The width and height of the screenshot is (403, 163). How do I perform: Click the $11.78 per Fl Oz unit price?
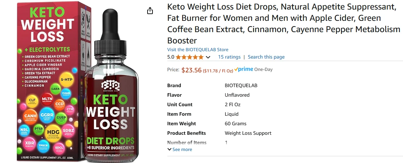(x=218, y=70)
